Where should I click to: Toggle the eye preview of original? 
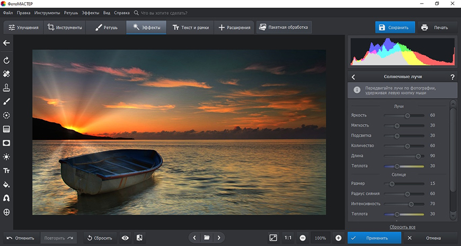click(x=126, y=238)
